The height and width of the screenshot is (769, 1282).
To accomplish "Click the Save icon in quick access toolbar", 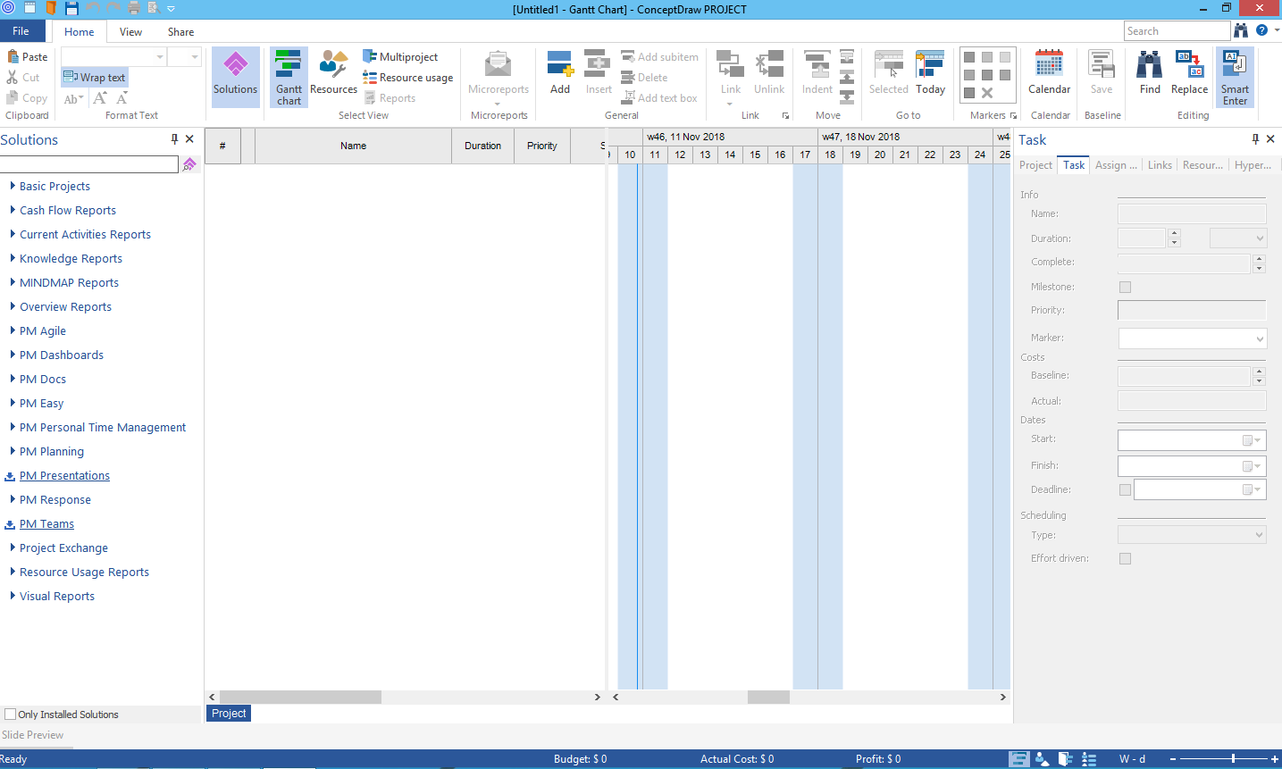I will pos(71,9).
